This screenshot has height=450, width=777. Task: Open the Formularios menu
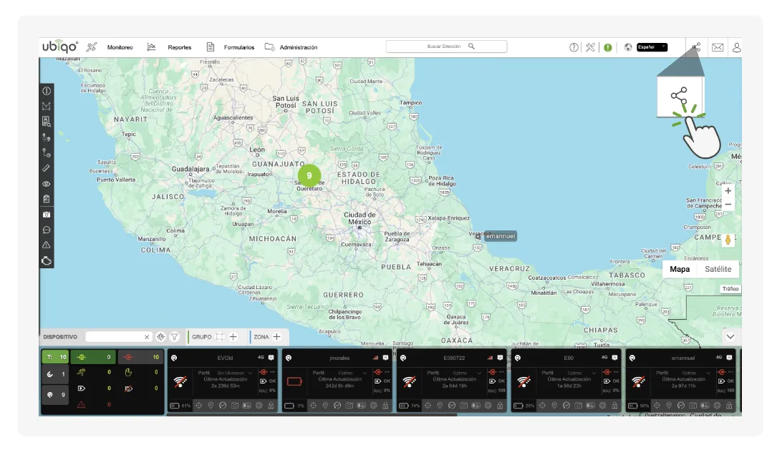(x=239, y=47)
